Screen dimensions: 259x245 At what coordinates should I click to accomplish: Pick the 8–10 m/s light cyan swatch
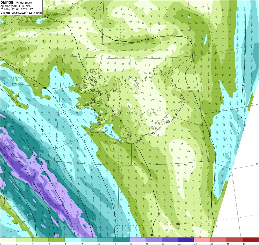click(73, 240)
